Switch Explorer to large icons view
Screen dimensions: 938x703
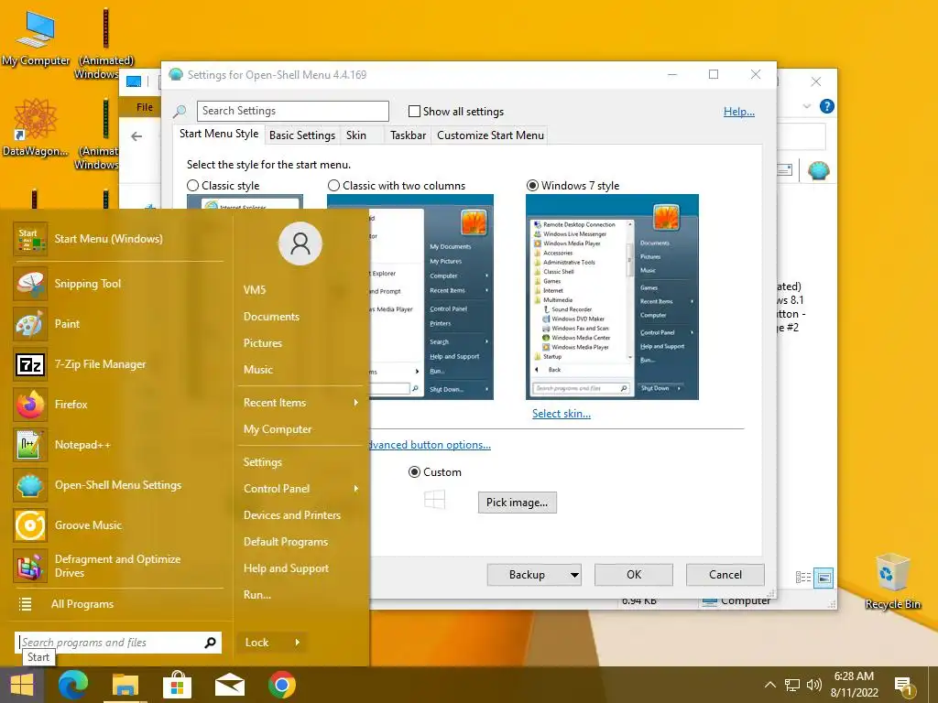pyautogui.click(x=823, y=578)
